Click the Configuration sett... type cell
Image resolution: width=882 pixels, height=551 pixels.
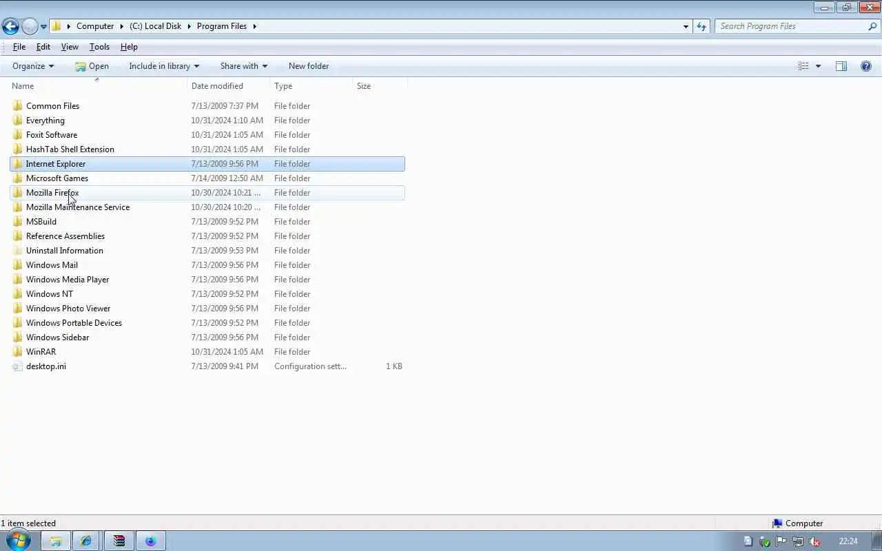[310, 366]
